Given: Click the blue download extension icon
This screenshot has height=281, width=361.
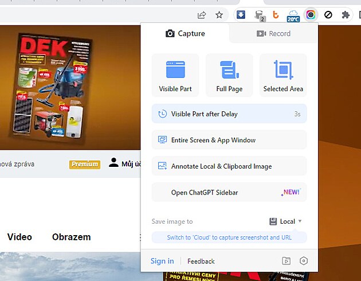Looking at the screenshot, I should pos(241,15).
